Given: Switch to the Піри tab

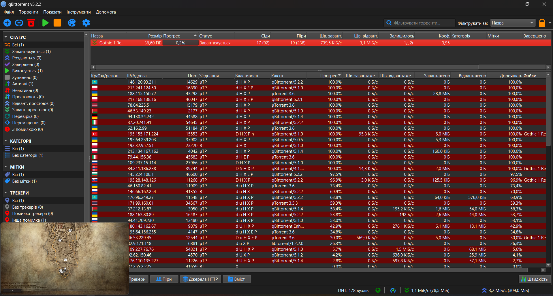Looking at the screenshot, I should tap(164, 279).
